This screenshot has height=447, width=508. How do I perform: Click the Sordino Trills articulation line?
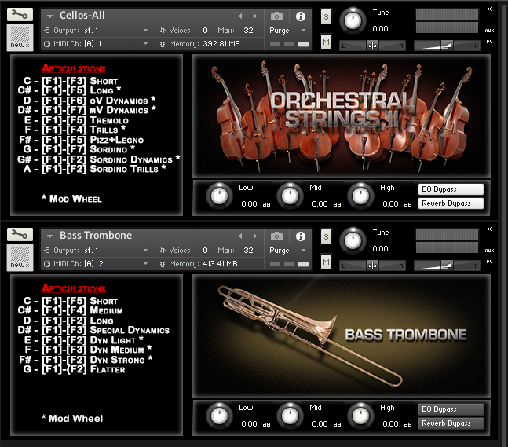94,169
